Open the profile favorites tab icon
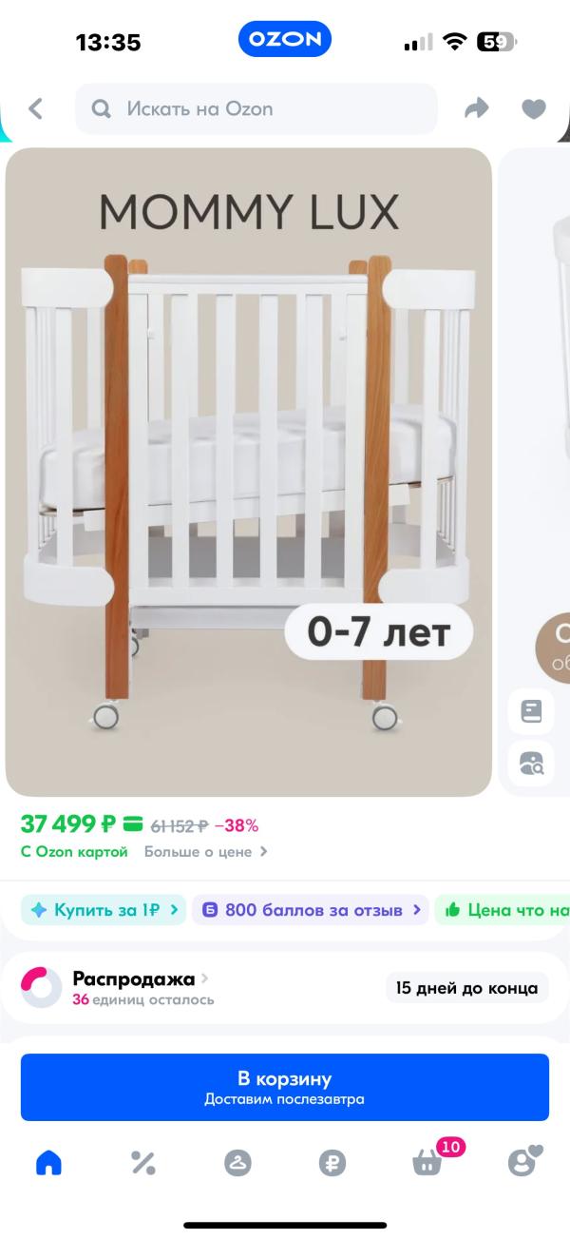 524,1161
